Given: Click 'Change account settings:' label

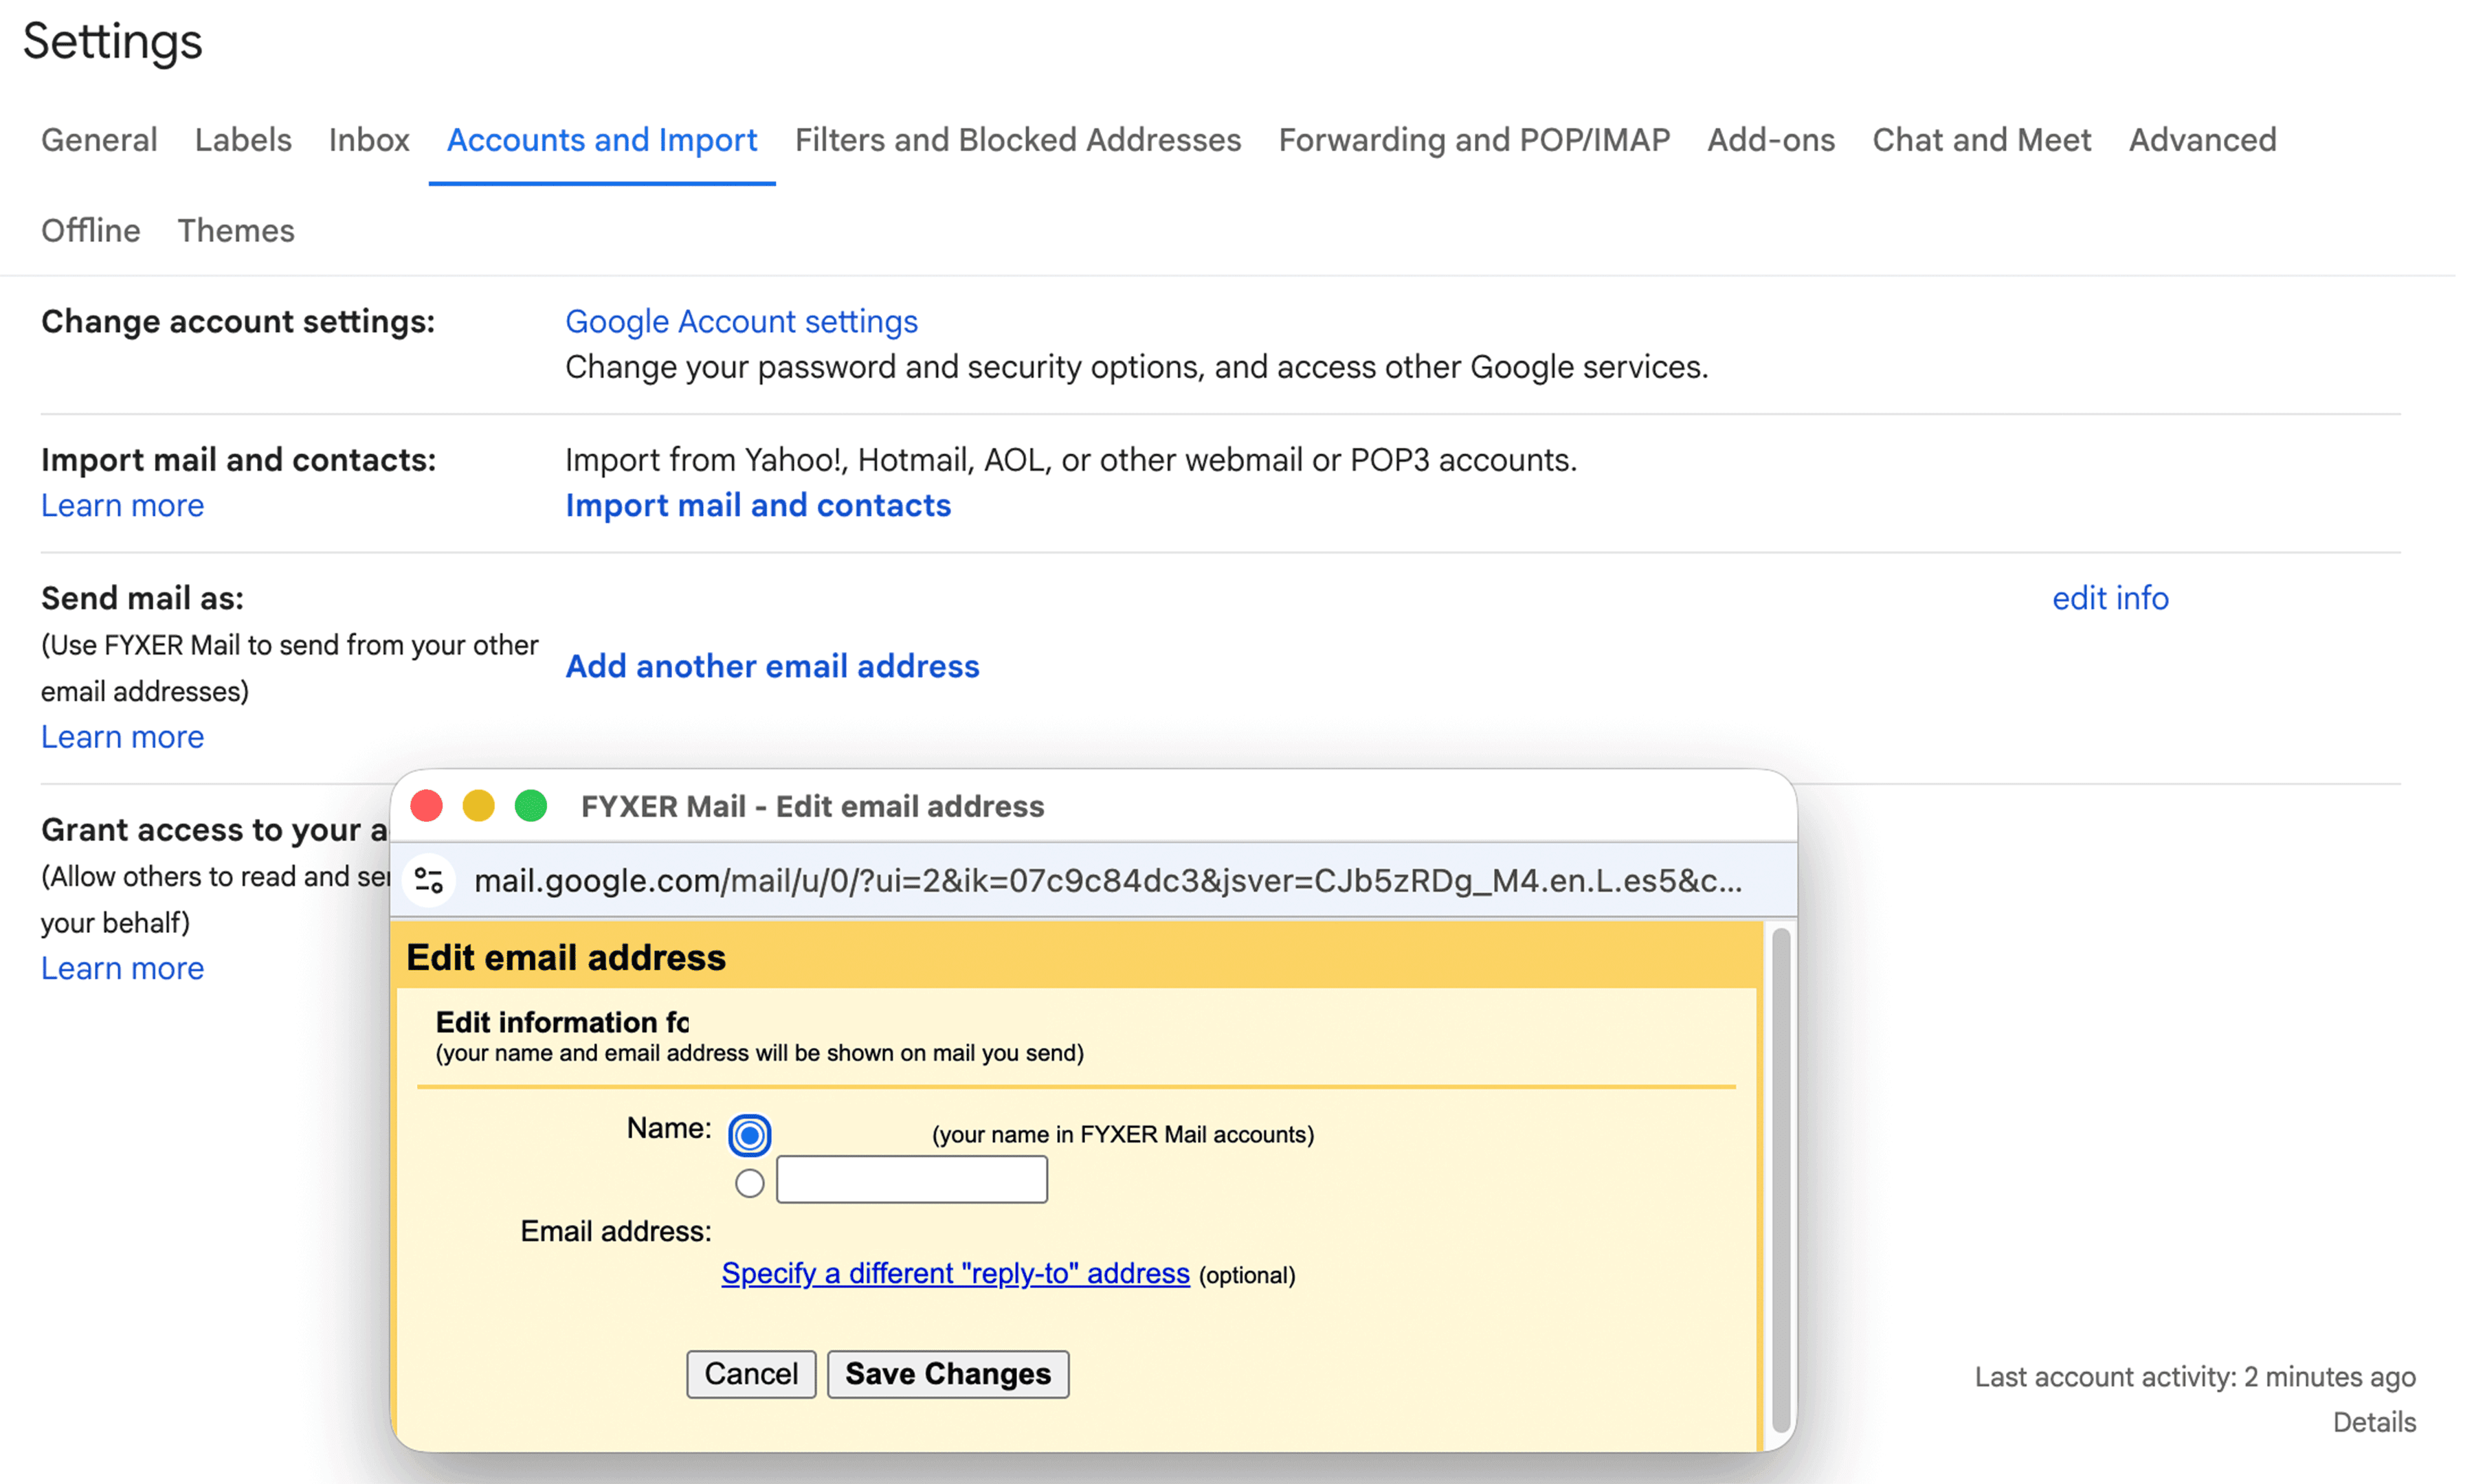Looking at the screenshot, I should click(238, 322).
